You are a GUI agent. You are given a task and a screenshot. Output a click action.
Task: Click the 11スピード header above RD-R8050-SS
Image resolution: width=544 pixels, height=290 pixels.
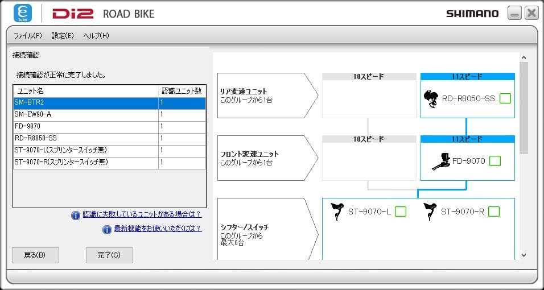467,77
